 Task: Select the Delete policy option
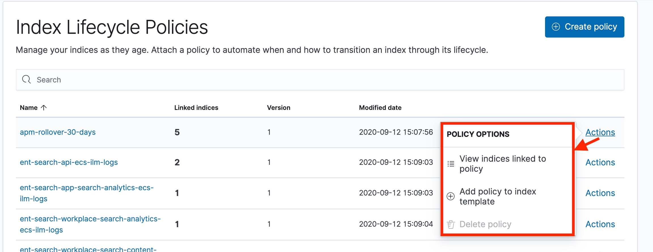point(485,224)
